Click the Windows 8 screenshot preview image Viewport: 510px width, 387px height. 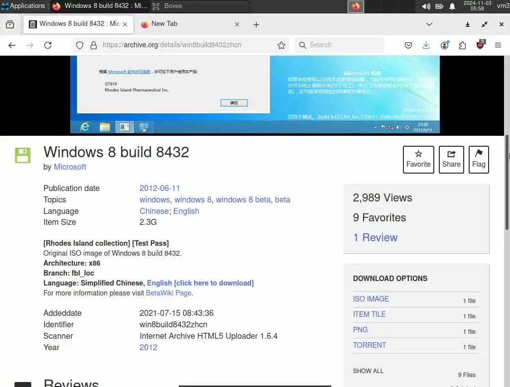click(x=255, y=94)
